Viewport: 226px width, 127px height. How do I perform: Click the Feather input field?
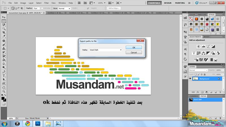(x=36, y=8)
